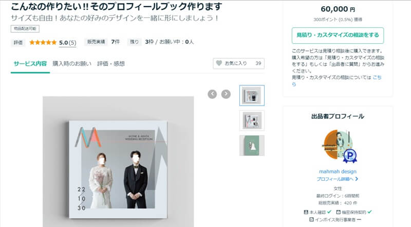Open mahmah design seller name link
This screenshot has height=227, width=411.
tap(338, 171)
